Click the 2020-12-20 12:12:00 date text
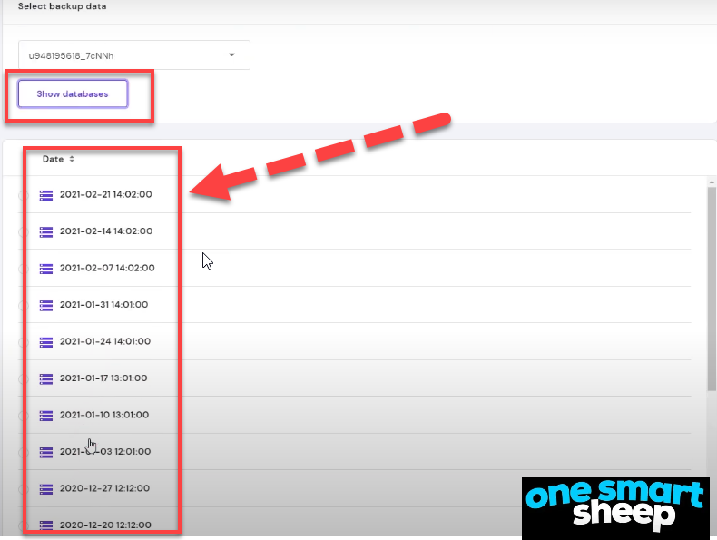This screenshot has height=540, width=717. 105,525
